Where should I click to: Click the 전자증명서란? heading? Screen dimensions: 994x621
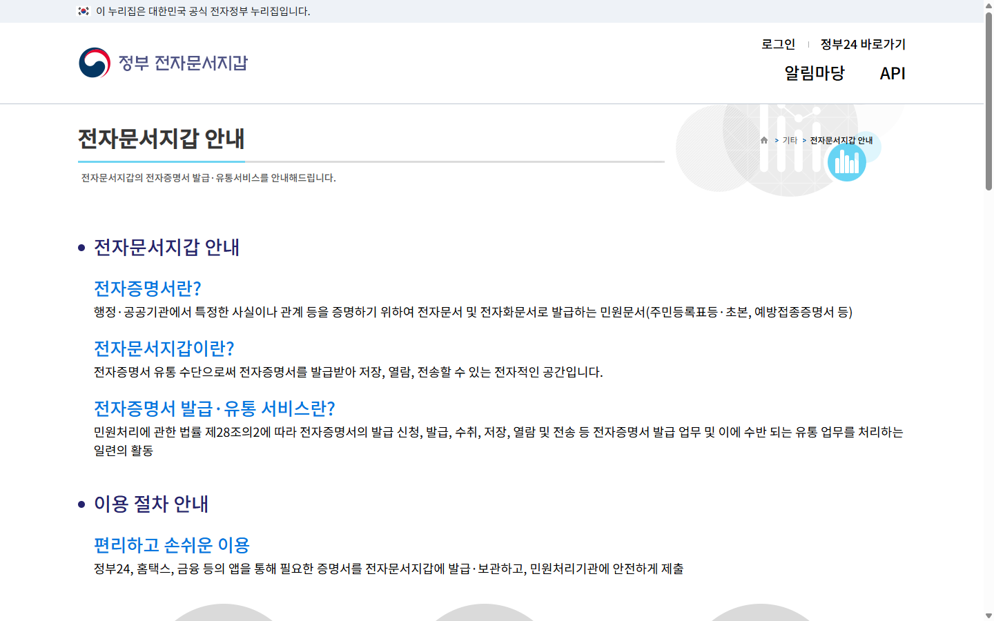(x=147, y=288)
